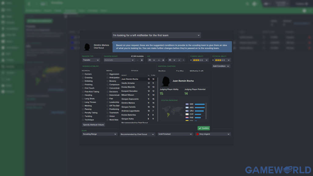This screenshot has width=313, height=176.
Task: Click the green Confirm button
Action: [x=204, y=128]
